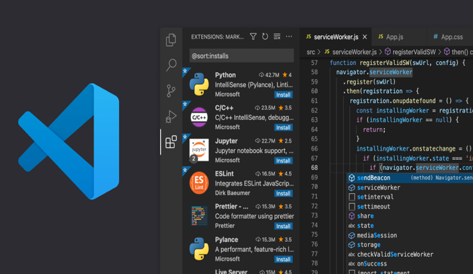Close the serviceWorker.js tab

point(365,37)
